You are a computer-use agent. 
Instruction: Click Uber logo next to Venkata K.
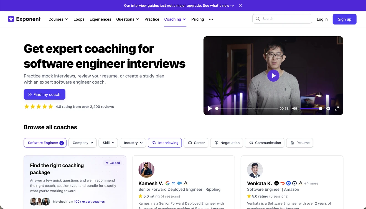pos(276,183)
